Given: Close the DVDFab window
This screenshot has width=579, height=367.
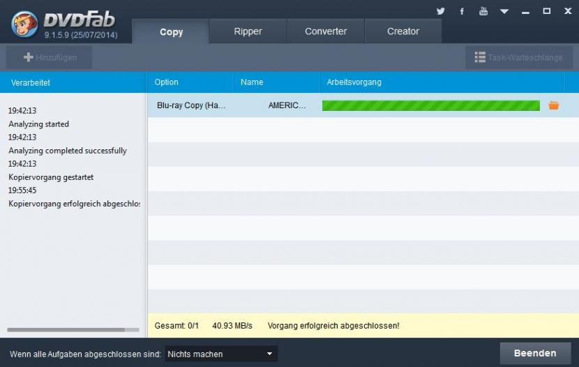Looking at the screenshot, I should click(x=568, y=11).
